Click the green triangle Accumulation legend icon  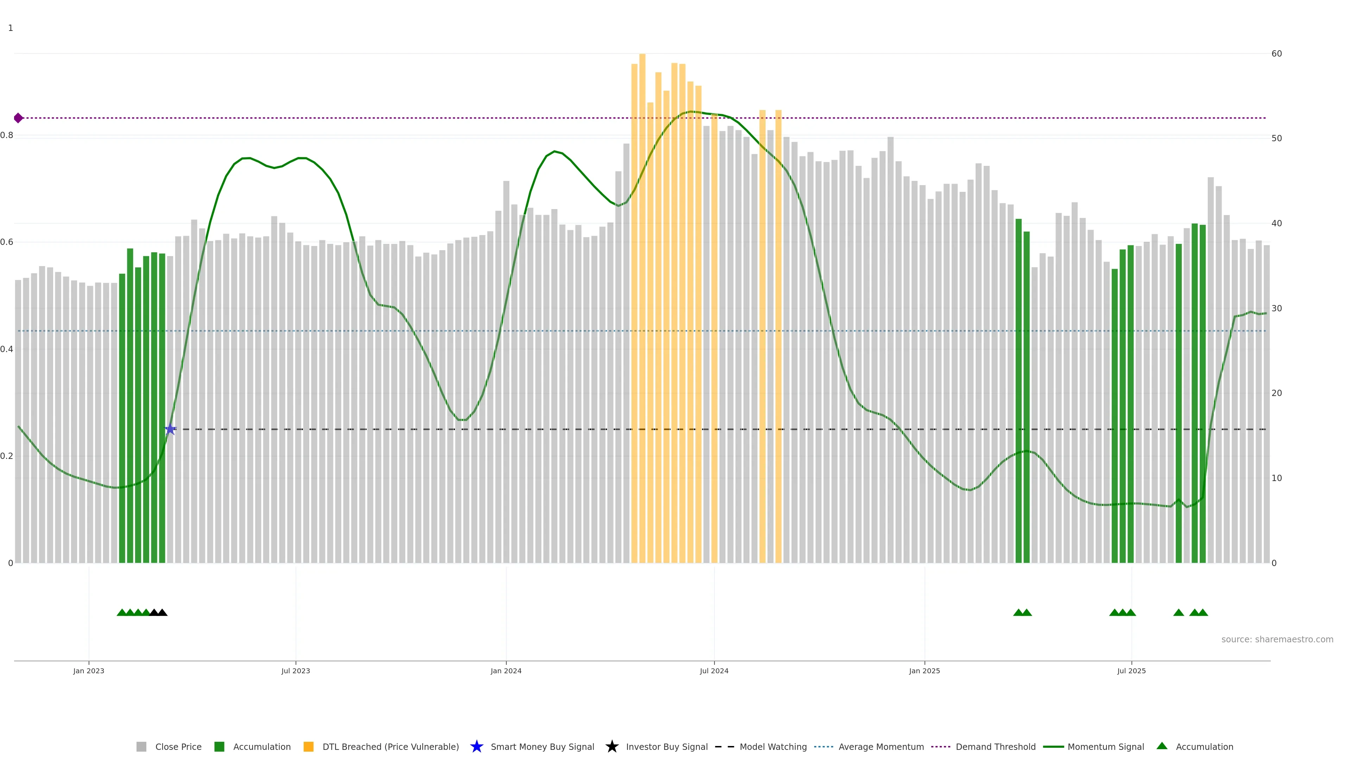click(1162, 746)
